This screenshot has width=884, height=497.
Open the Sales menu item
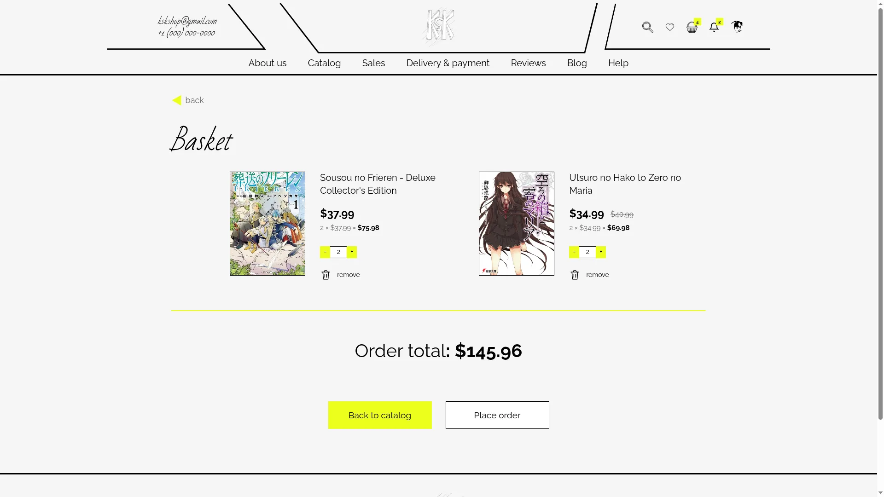(x=373, y=63)
